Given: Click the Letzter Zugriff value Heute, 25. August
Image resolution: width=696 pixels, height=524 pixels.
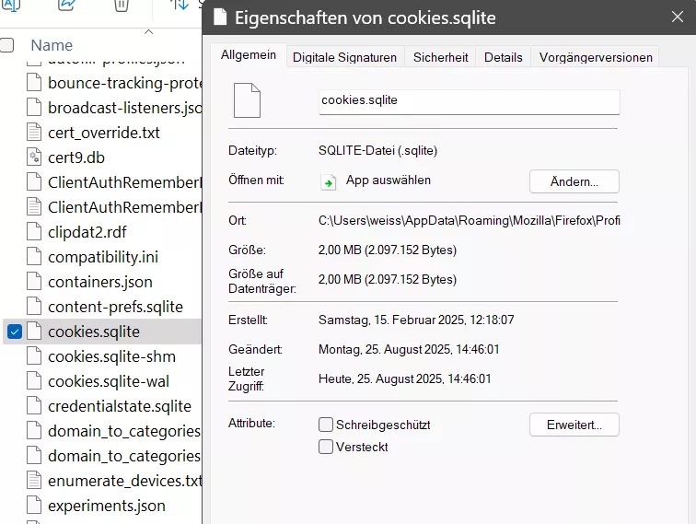Looking at the screenshot, I should point(404,378).
